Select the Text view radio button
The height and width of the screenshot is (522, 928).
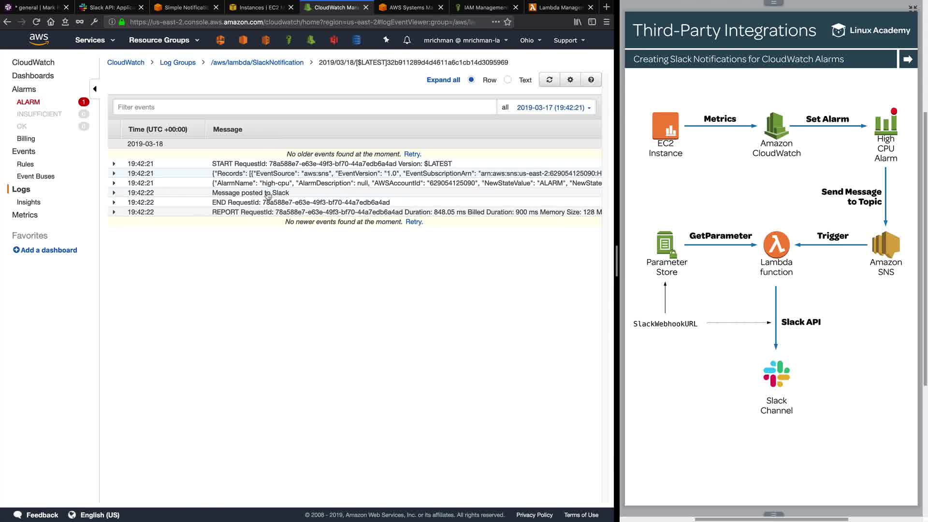coord(507,80)
